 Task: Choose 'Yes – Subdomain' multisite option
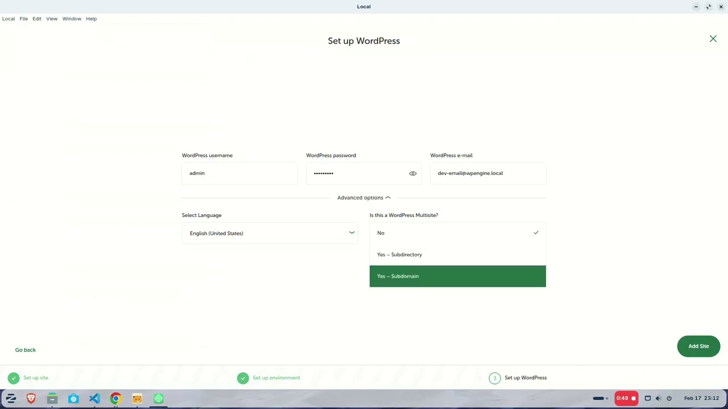pos(458,276)
